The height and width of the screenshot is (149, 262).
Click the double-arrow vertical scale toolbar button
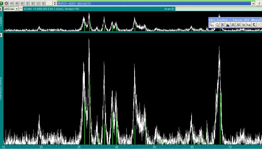33,3
